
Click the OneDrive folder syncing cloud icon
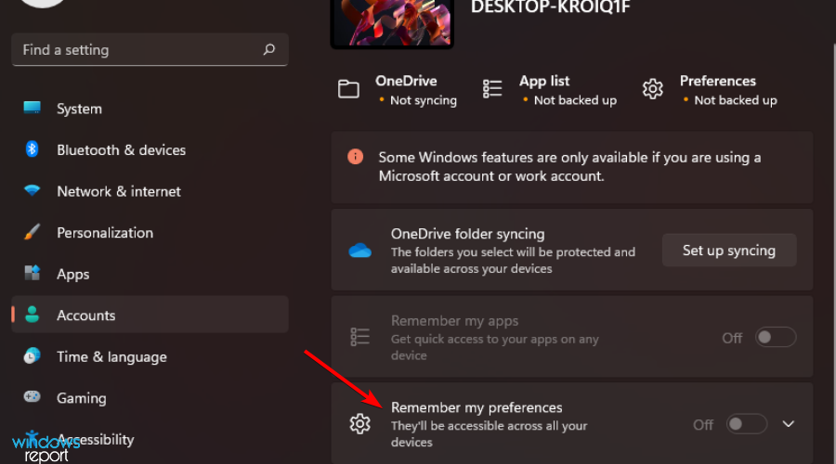[x=359, y=251]
